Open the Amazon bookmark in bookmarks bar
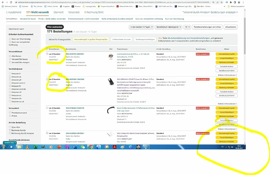 pos(76,6)
